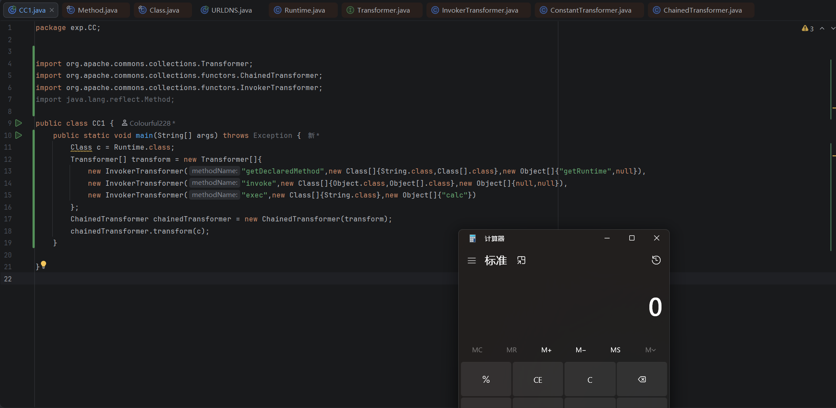836x408 pixels.
Task: Close the Calculator window
Action: [x=657, y=238]
